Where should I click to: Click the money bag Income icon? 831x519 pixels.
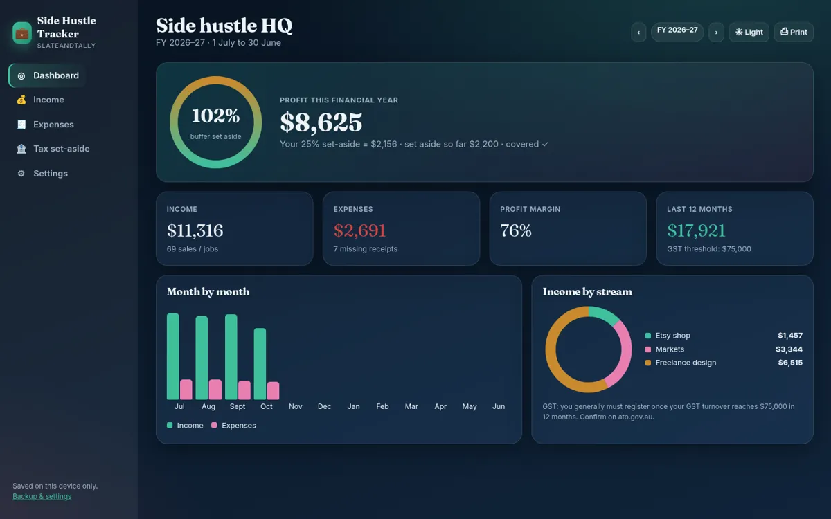click(21, 100)
